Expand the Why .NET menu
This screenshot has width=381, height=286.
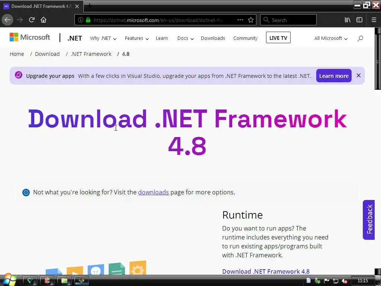[x=103, y=38]
